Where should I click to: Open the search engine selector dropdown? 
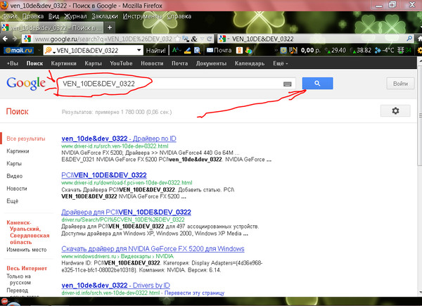click(224, 39)
